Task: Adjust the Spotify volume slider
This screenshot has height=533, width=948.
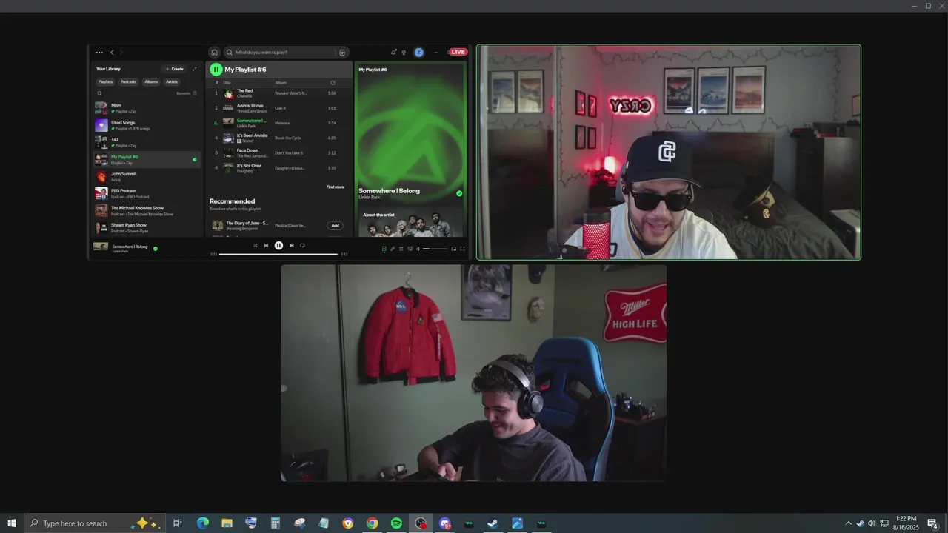Action: click(x=435, y=249)
